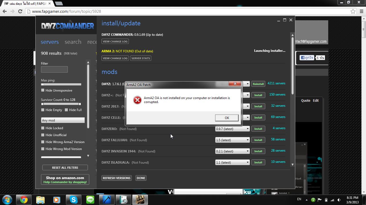Click Quote on the forum post
This screenshot has height=205, width=366.
[x=306, y=100]
